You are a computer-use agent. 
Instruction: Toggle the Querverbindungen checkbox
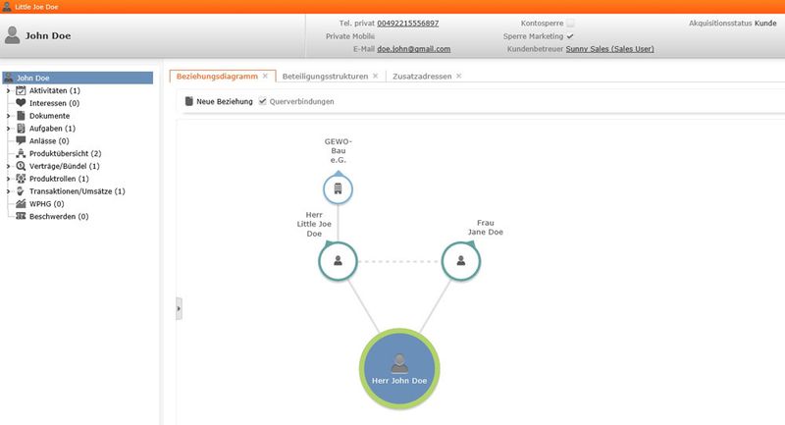point(262,101)
